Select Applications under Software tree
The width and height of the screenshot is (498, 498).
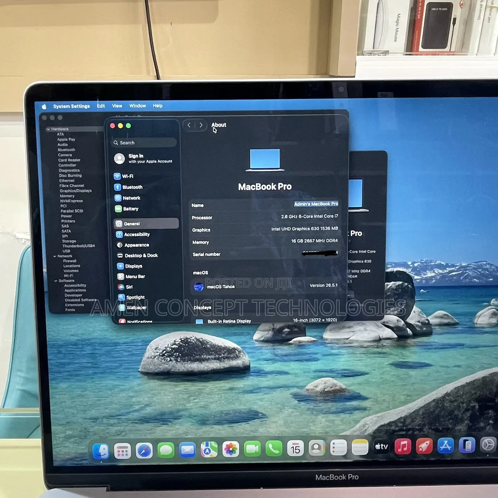pos(75,290)
